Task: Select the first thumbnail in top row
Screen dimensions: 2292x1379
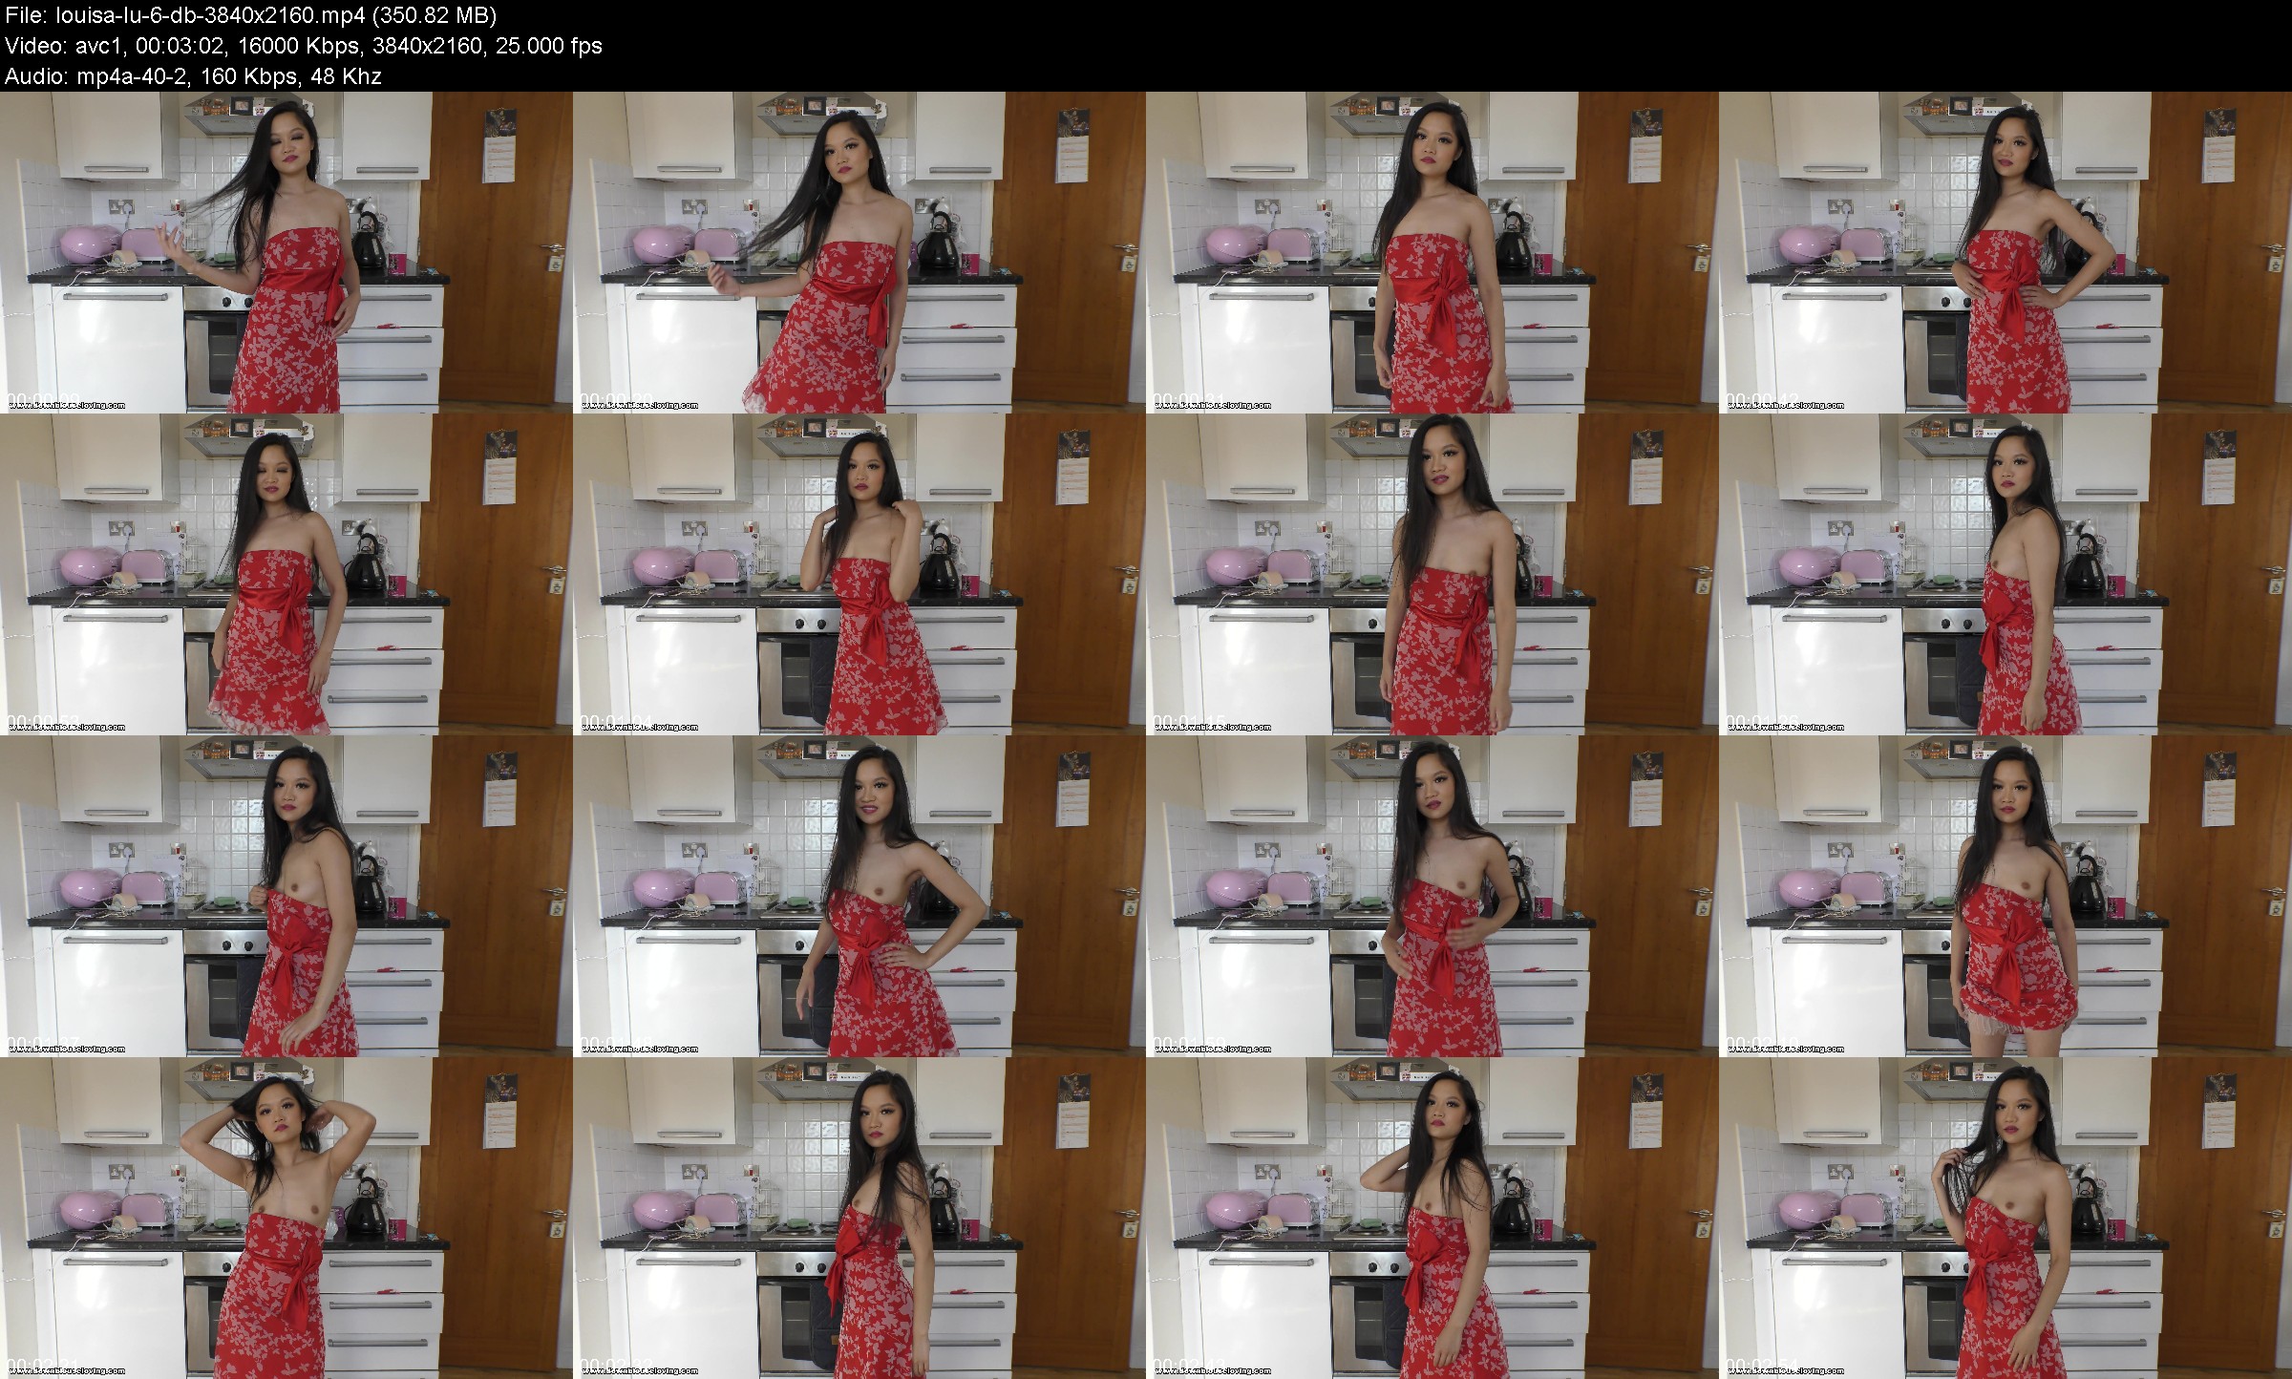Action: coord(286,252)
